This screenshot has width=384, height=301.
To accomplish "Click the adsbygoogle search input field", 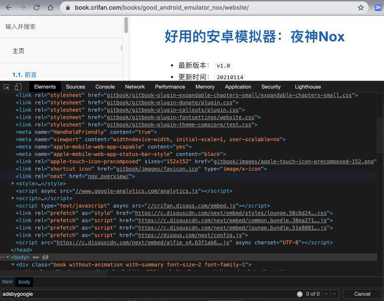I will coord(148,294).
